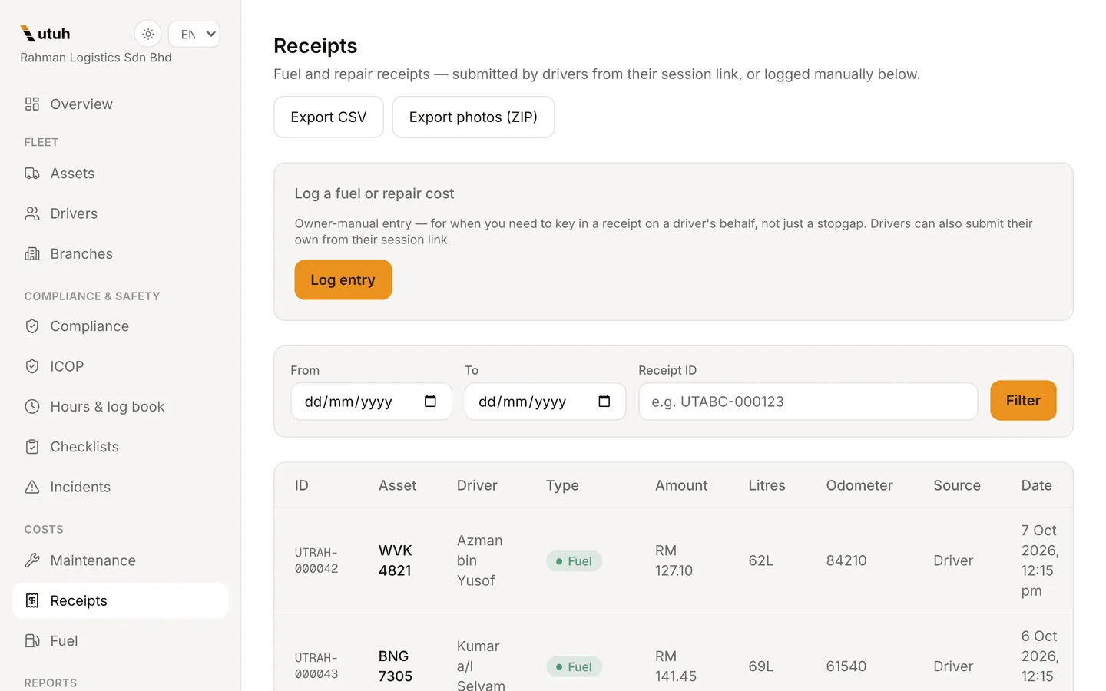1106x691 pixels.
Task: Click the Hours & log book clock icon
Action: click(x=32, y=406)
